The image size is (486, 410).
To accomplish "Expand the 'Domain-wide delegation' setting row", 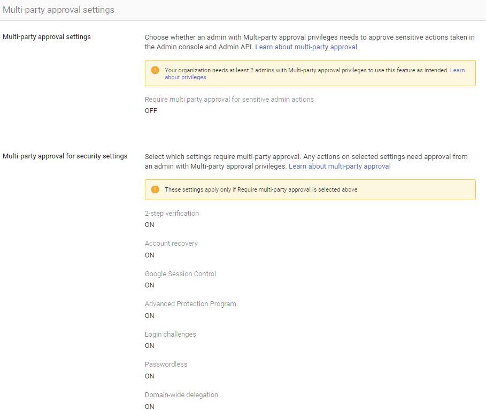I will click(x=182, y=394).
